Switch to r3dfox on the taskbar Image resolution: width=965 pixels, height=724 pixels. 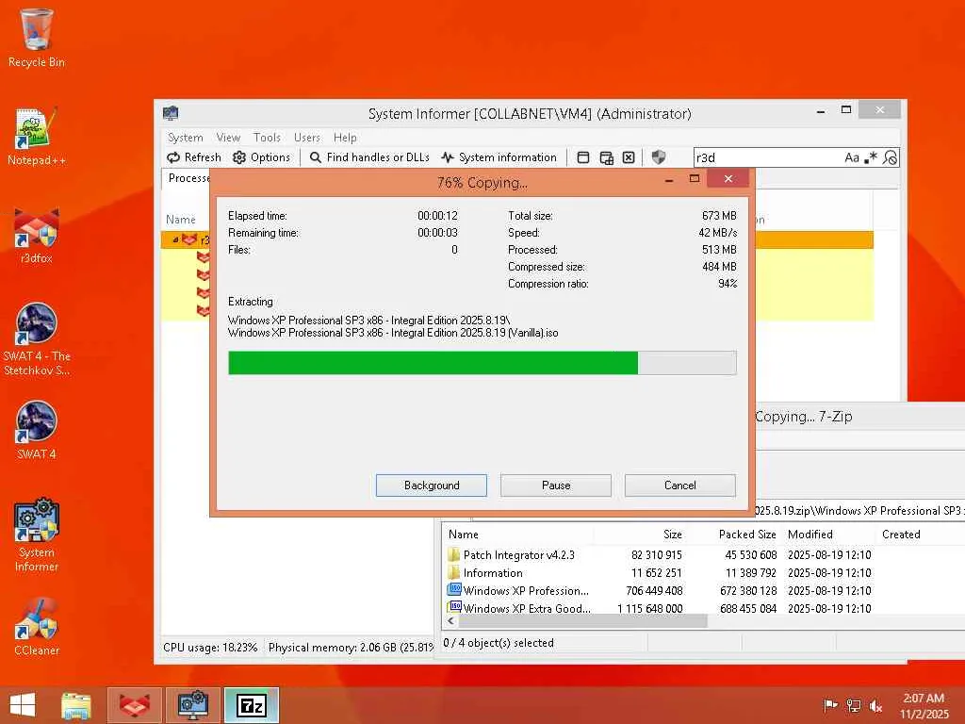click(x=135, y=705)
